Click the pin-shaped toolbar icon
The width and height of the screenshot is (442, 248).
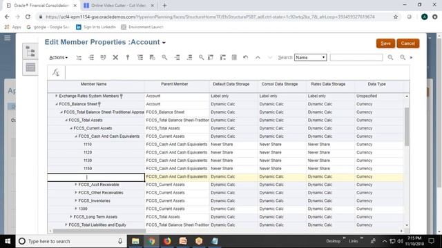(128, 57)
